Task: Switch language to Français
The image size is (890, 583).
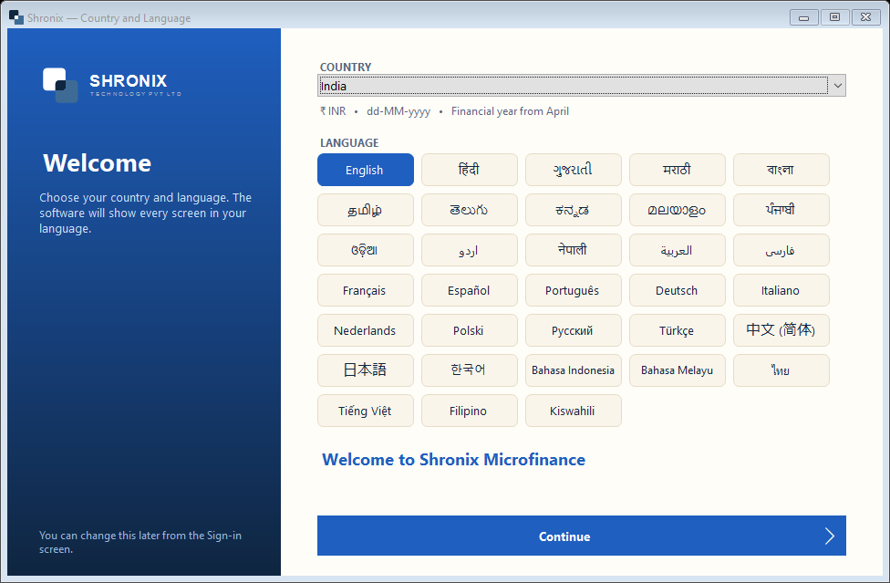Action: click(x=366, y=291)
